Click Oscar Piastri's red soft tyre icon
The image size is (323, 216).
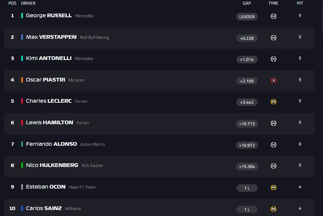[273, 81]
